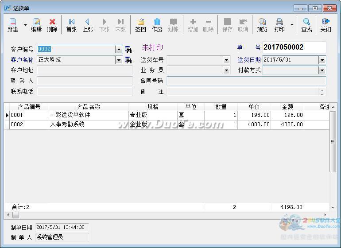Click the 合同号码 contract number field
This screenshot has height=248, width=341.
click(246, 81)
